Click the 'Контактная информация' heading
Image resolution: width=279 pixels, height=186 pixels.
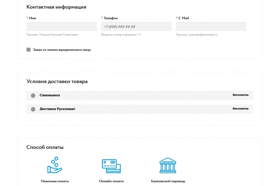pyautogui.click(x=56, y=7)
